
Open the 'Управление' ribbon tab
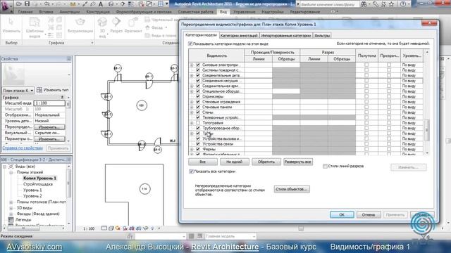[244, 12]
